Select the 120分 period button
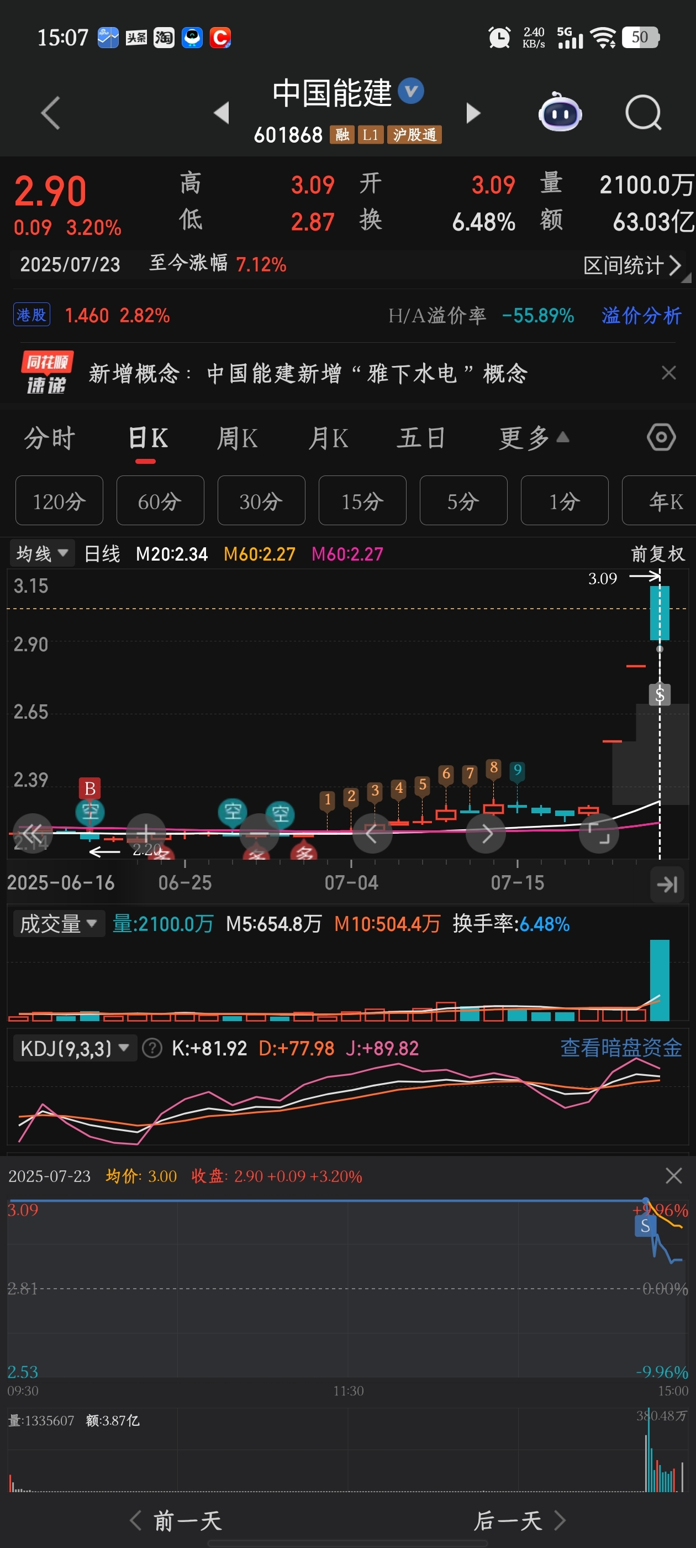The width and height of the screenshot is (696, 1548). 60,500
